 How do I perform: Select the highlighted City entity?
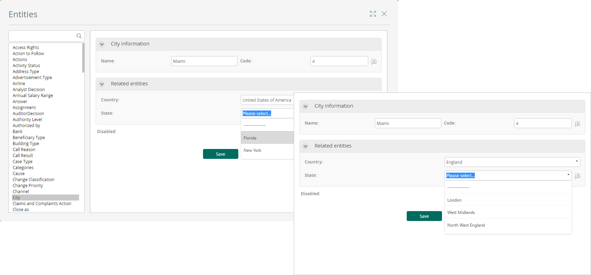pyautogui.click(x=46, y=197)
